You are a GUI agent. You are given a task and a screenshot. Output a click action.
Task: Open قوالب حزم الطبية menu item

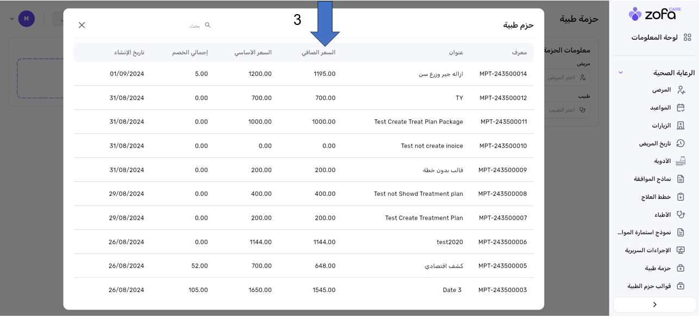click(x=649, y=286)
